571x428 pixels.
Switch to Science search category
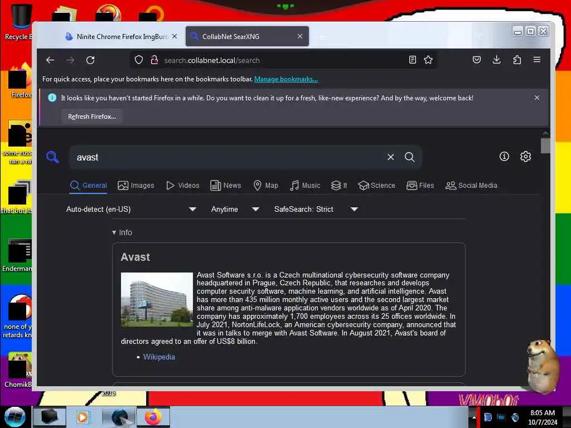pyautogui.click(x=376, y=186)
